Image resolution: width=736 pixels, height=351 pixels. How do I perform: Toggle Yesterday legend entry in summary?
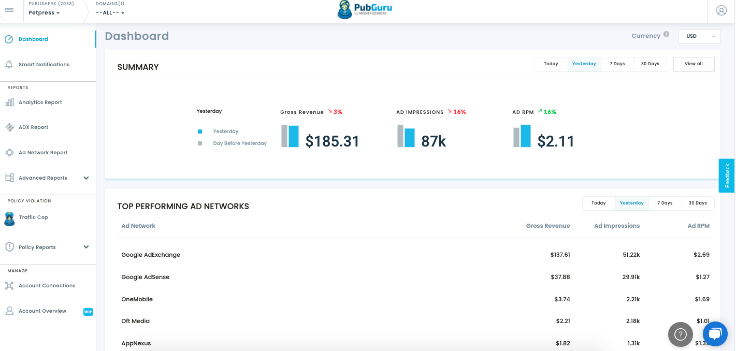pos(218,131)
